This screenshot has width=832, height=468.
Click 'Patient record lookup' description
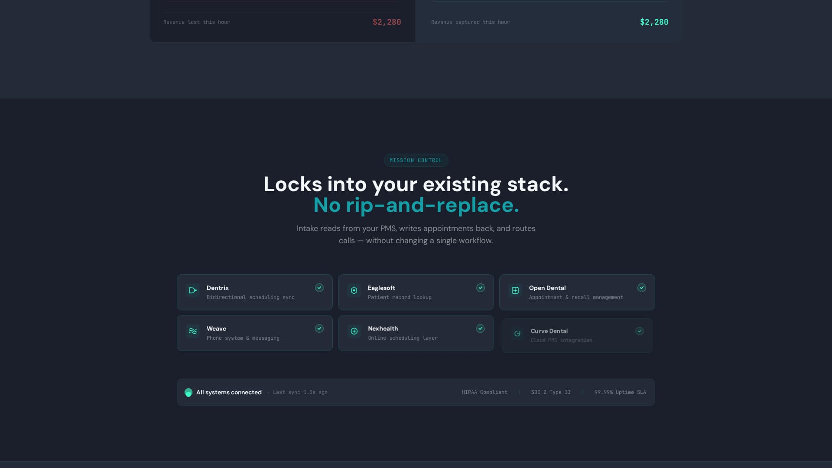coord(400,297)
